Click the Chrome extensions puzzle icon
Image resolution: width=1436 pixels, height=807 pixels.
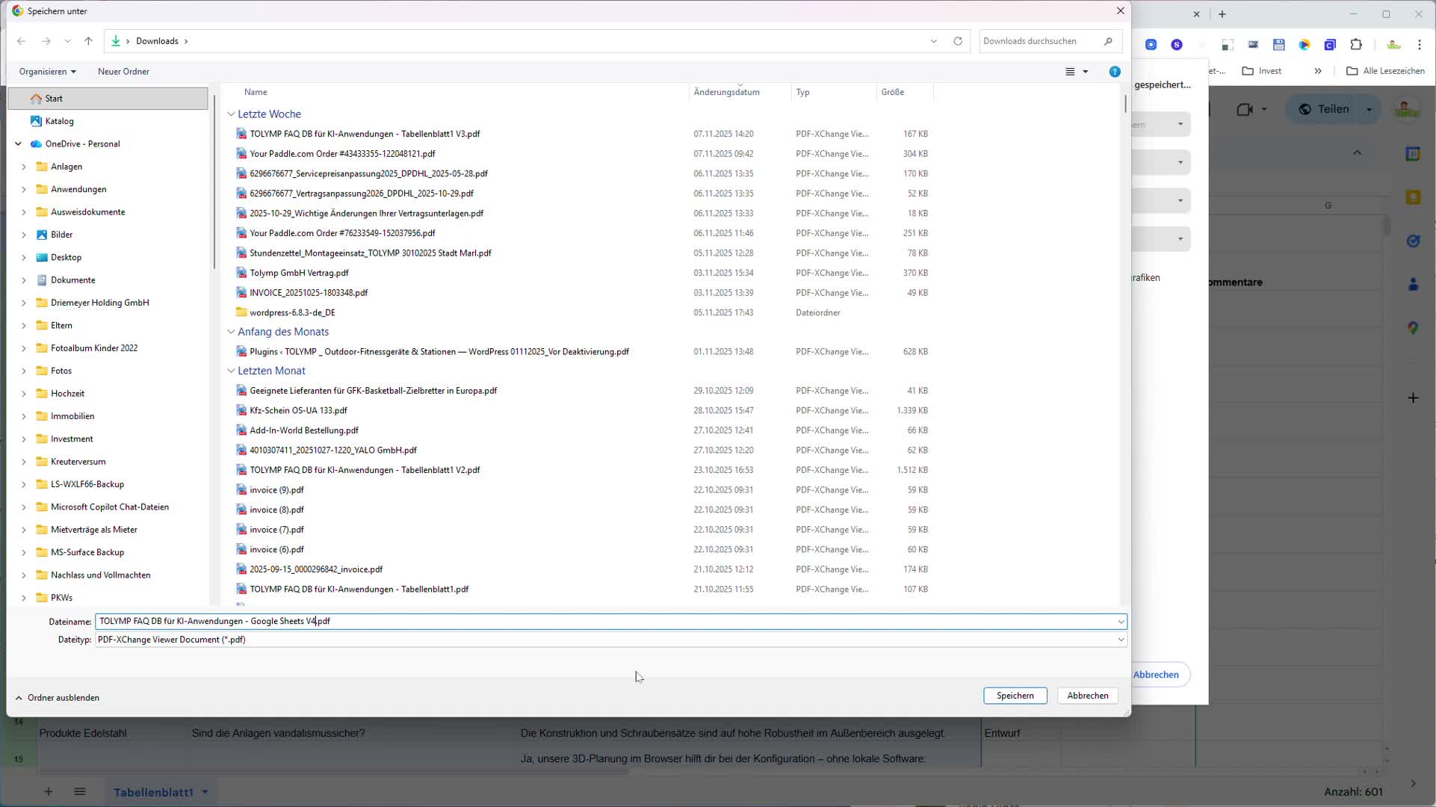coord(1356,45)
